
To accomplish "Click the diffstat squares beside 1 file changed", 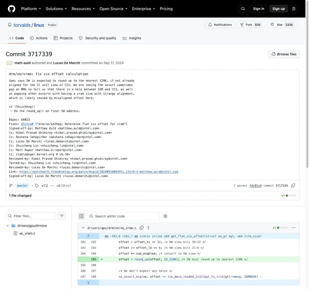I will [291, 196].
